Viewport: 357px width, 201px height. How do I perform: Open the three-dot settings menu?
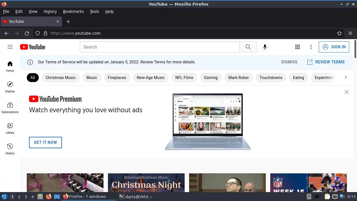coord(311,47)
